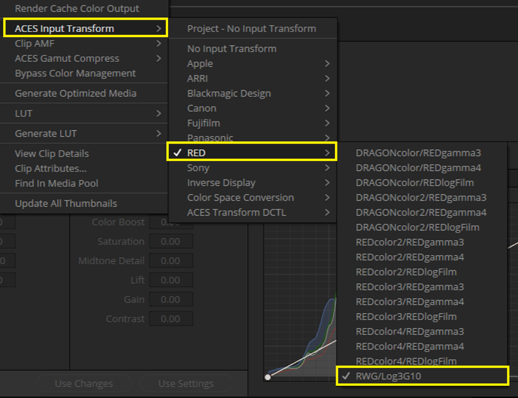Select REDcolor2/REDlogFilm transform
Image resolution: width=518 pixels, height=398 pixels.
[x=422, y=272]
